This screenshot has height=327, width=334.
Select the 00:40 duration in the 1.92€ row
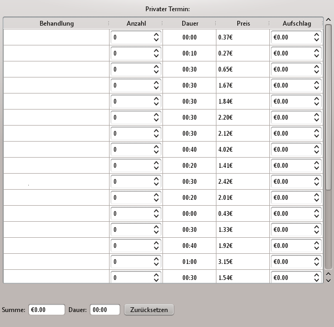pos(189,246)
